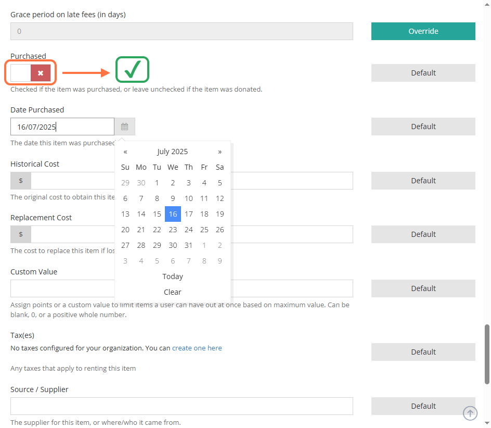Select June 30 greyed date in calendar
The image size is (491, 428).
[141, 182]
